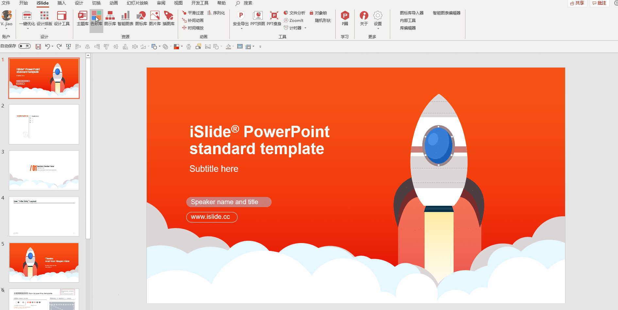Click the align center horizontally icon
618x310 pixels.
click(x=87, y=47)
